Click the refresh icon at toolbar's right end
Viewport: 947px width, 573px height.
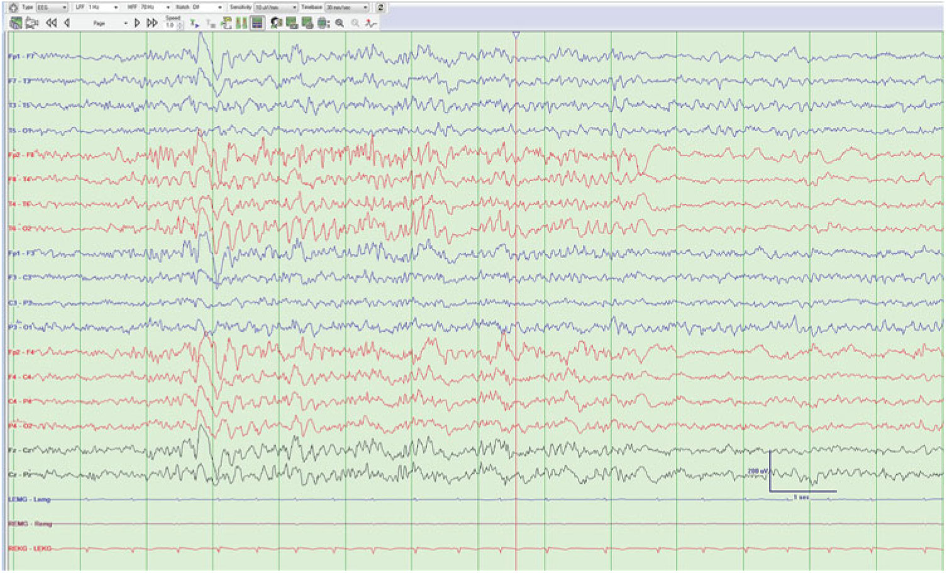click(380, 8)
